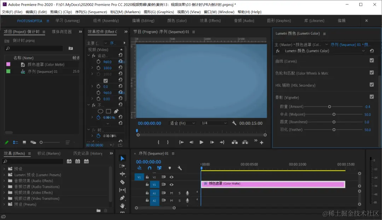Select the Razor tool

pos(122,182)
